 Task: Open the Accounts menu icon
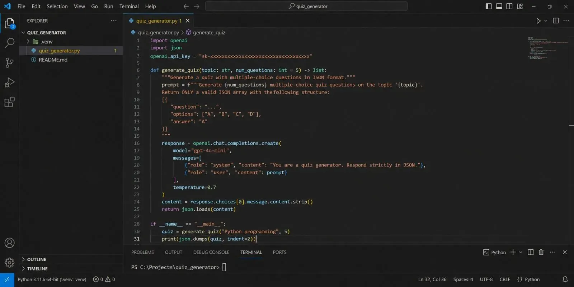point(9,243)
